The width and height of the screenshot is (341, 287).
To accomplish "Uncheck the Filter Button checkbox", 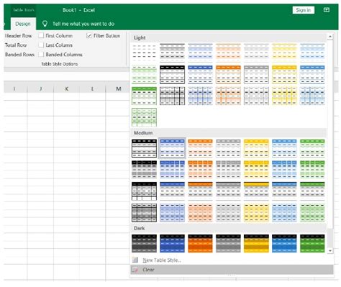I will (89, 35).
